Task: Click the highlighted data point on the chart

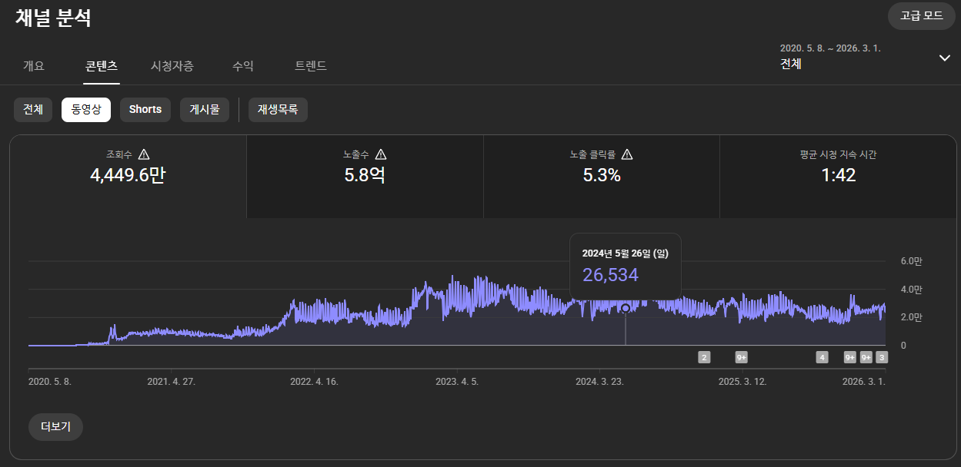Action: [x=626, y=308]
